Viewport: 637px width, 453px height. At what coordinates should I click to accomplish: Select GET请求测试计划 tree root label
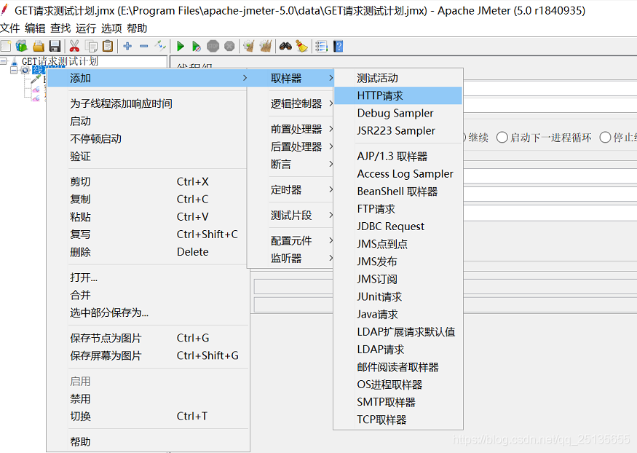(60, 61)
